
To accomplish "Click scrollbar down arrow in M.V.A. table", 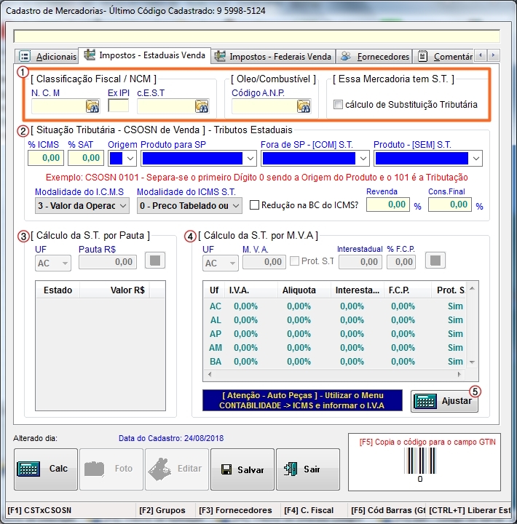I will pos(472,362).
